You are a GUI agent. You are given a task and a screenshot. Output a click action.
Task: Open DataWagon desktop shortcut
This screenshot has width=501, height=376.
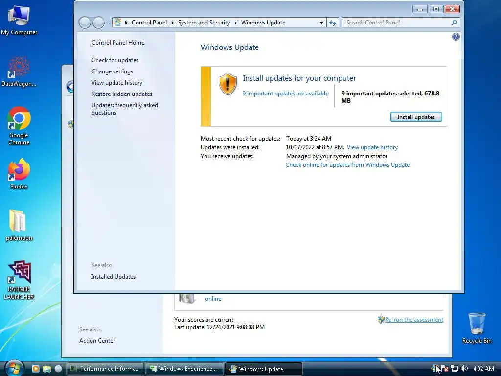point(19,72)
